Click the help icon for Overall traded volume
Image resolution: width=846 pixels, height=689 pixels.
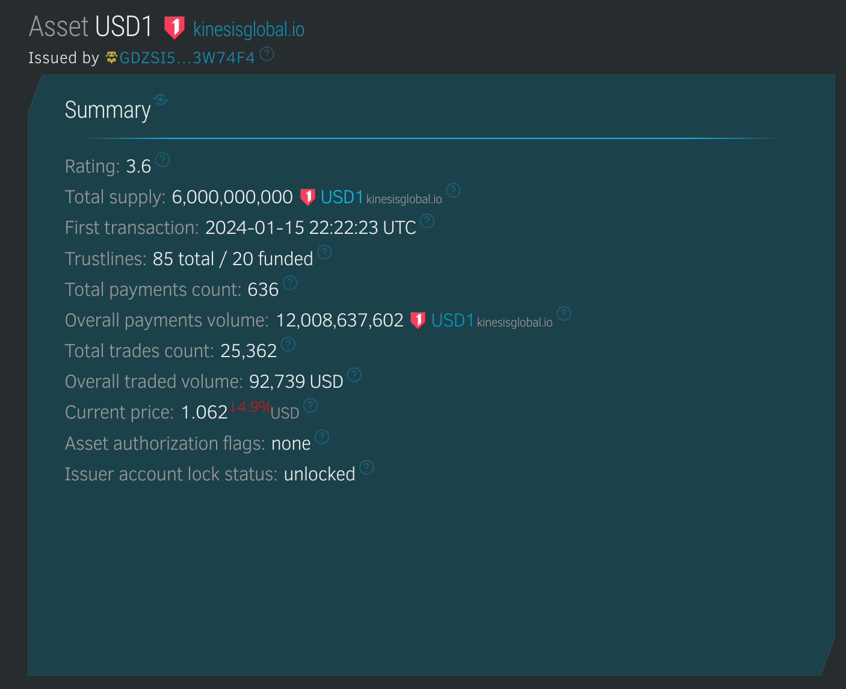354,375
